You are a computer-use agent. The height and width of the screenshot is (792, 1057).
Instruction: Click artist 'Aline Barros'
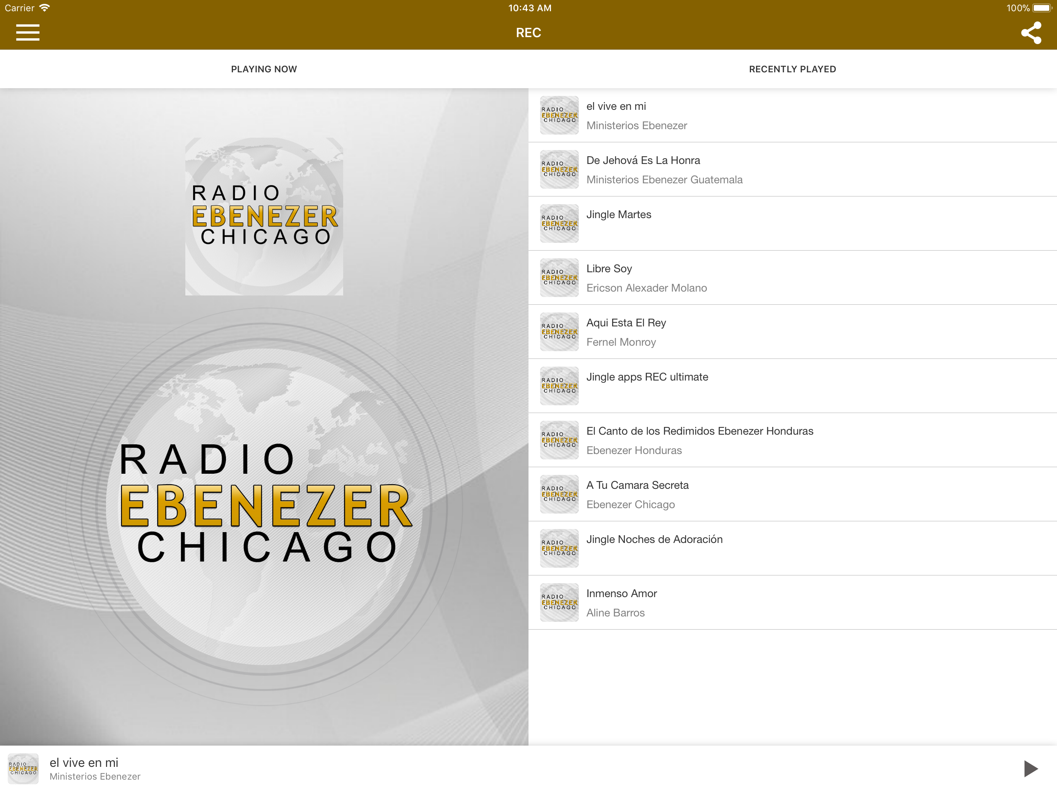point(616,613)
